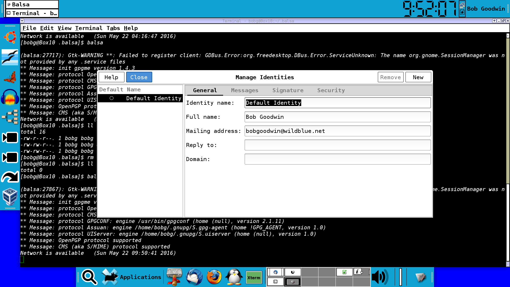Click the Close button in Manage Identities
The height and width of the screenshot is (287, 510).
point(139,77)
